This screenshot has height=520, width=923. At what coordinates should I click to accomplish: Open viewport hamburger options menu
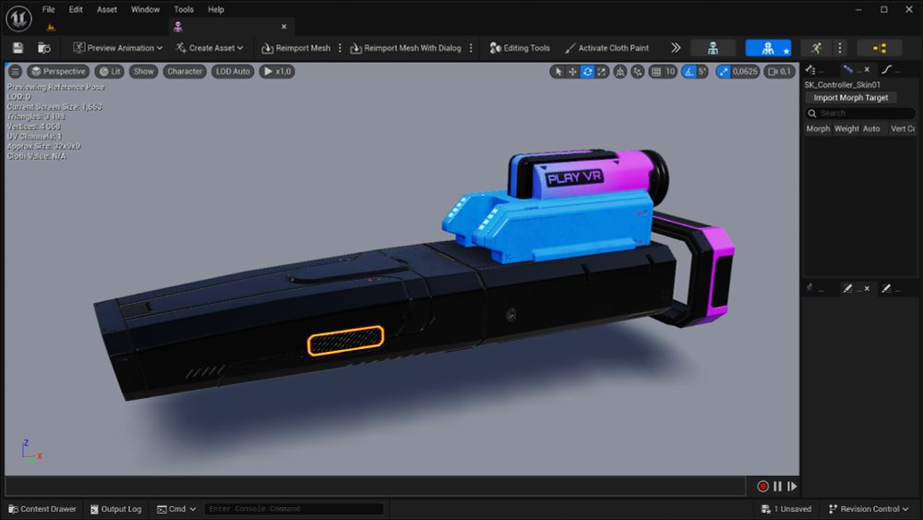click(16, 71)
